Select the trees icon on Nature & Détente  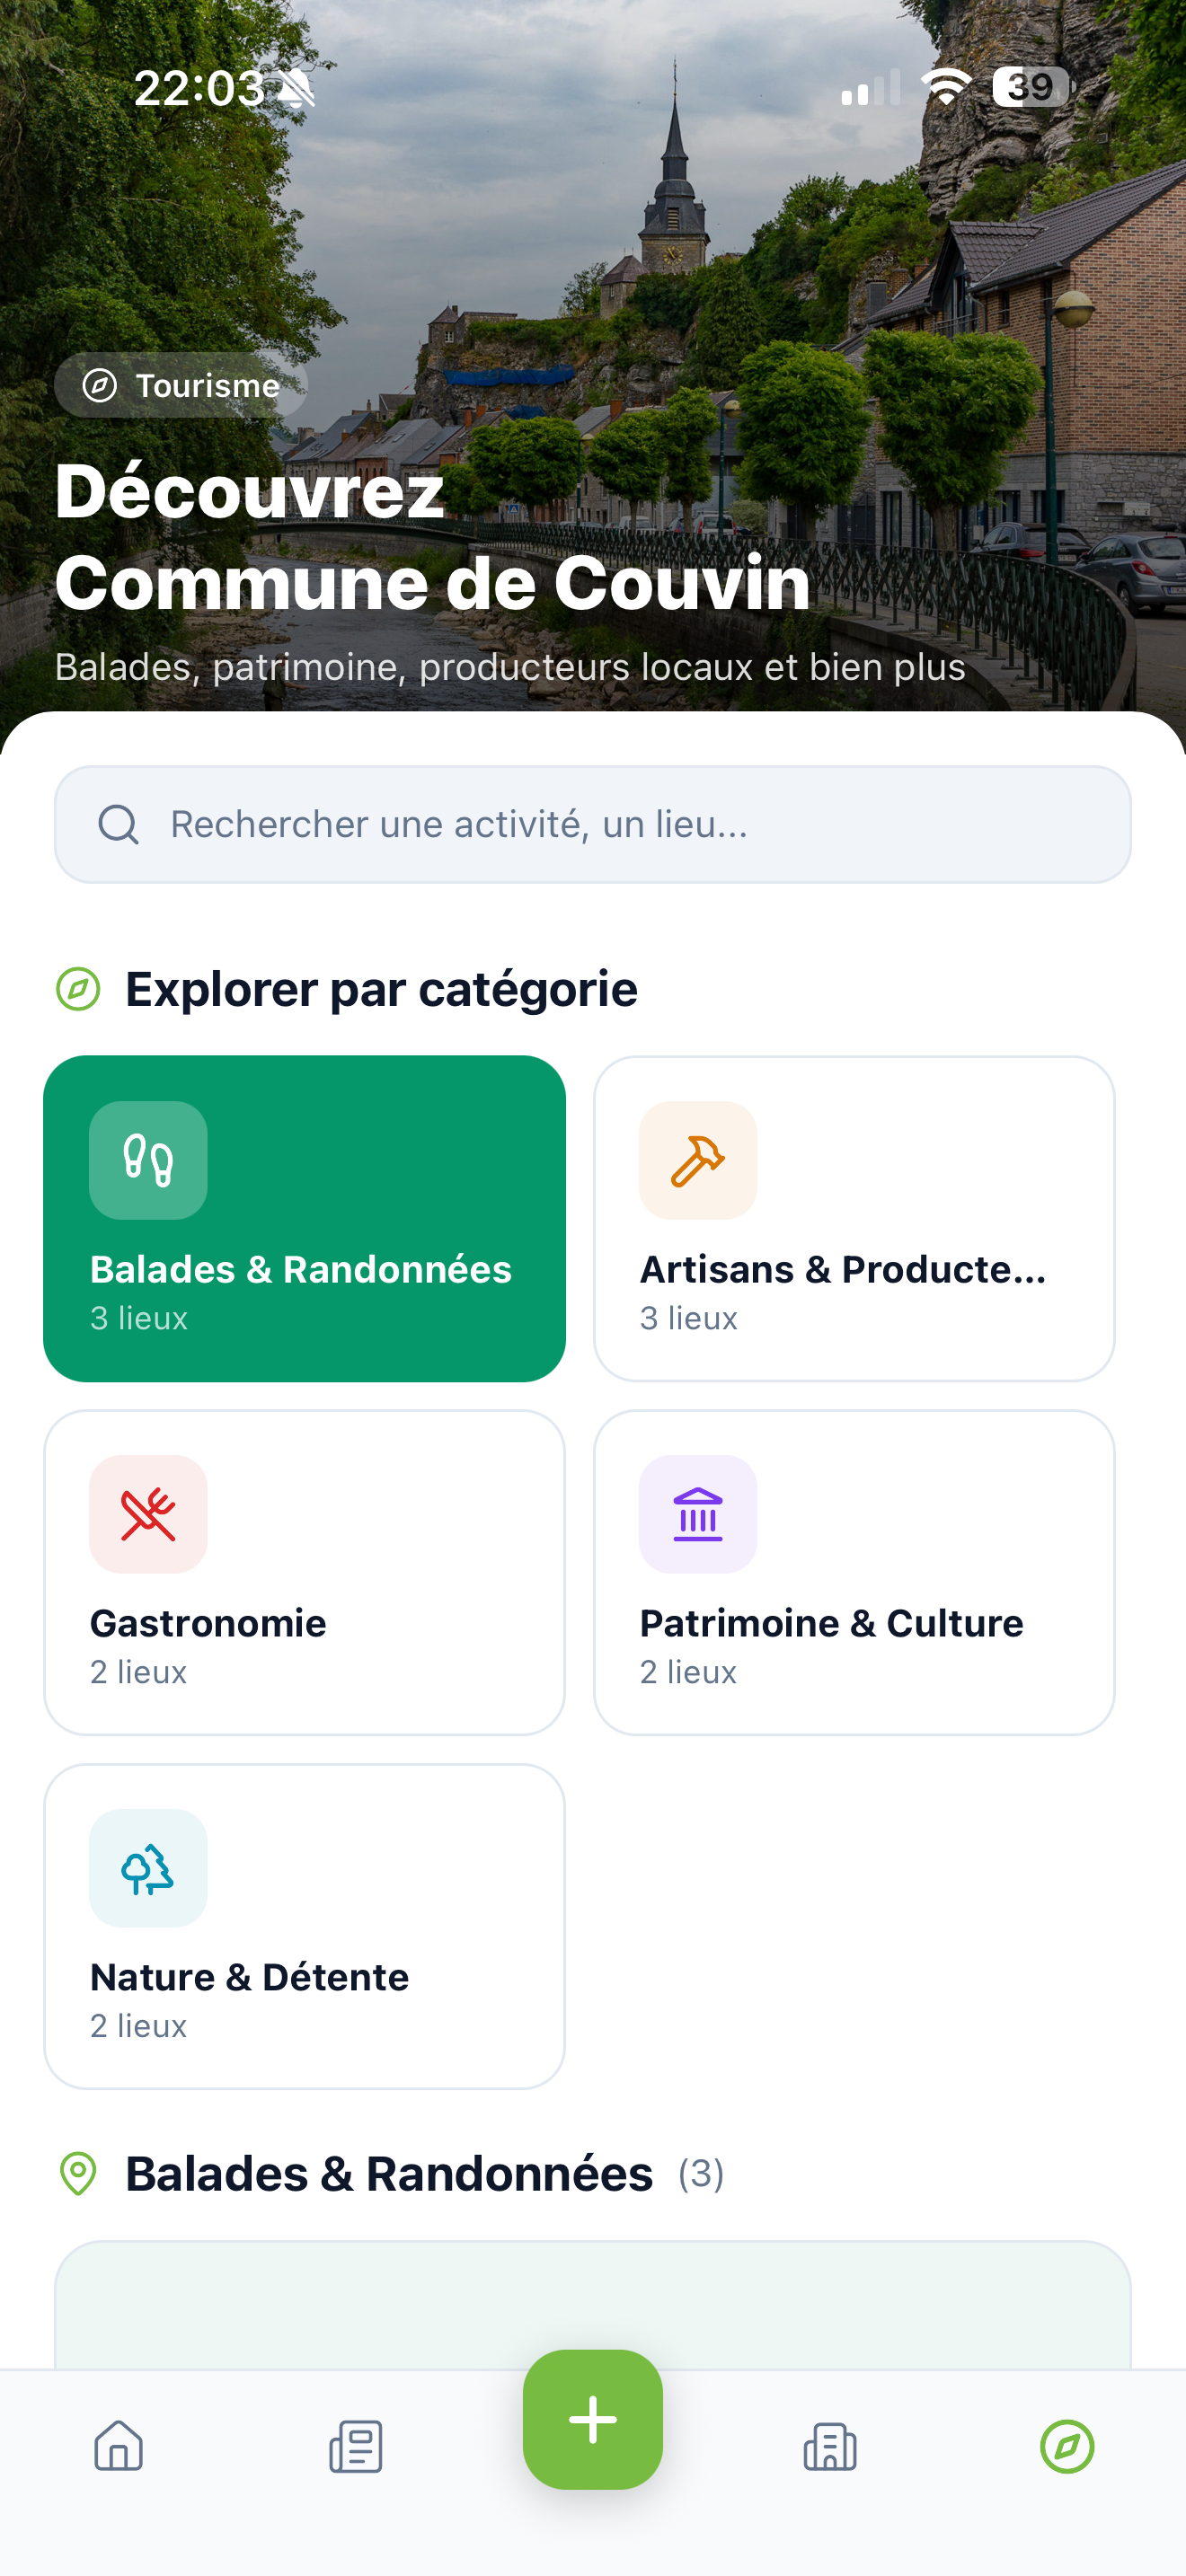[148, 1868]
